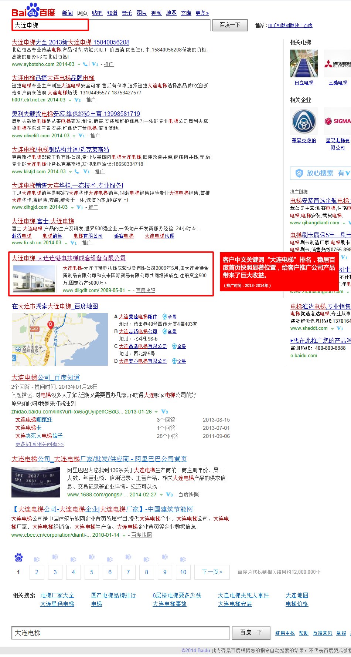Switch to the 贴吧 tab
Viewport: 351px width, 657px height.
point(97,13)
